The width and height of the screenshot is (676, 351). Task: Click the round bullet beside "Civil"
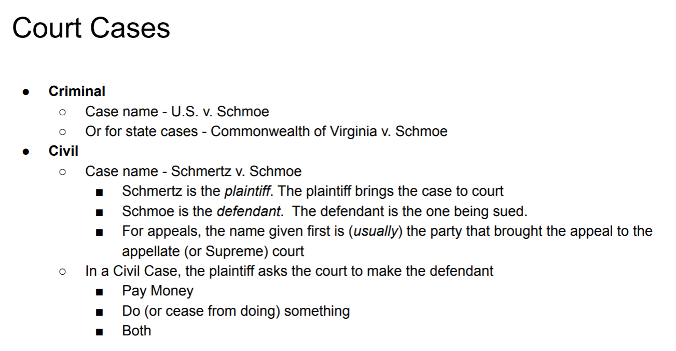pos(25,152)
